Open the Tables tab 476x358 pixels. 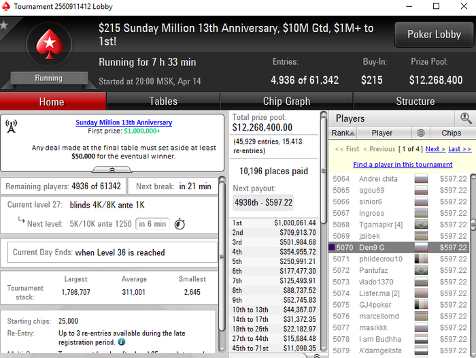click(x=163, y=101)
